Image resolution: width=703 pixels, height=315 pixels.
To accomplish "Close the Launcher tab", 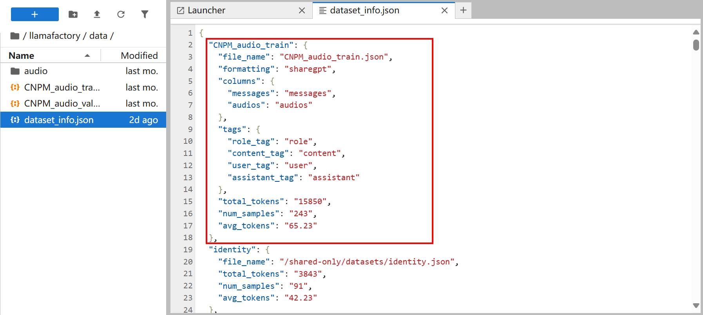I will click(302, 11).
